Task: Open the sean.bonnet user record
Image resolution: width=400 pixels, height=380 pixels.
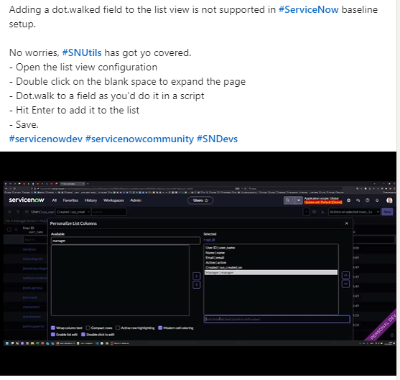Action: click(x=32, y=317)
